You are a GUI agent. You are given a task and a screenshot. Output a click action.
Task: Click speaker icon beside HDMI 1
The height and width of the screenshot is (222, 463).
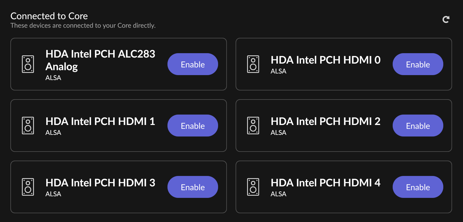pyautogui.click(x=28, y=126)
